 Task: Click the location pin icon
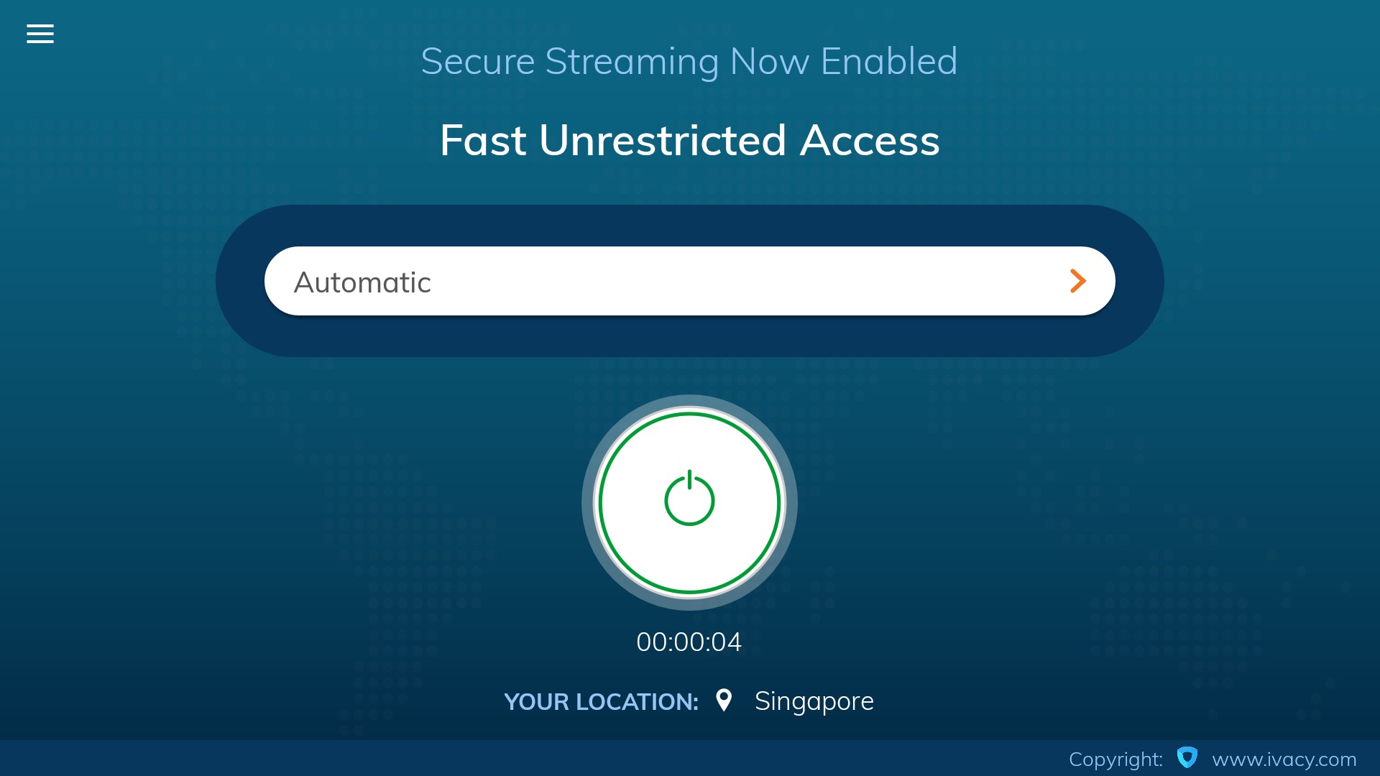724,700
